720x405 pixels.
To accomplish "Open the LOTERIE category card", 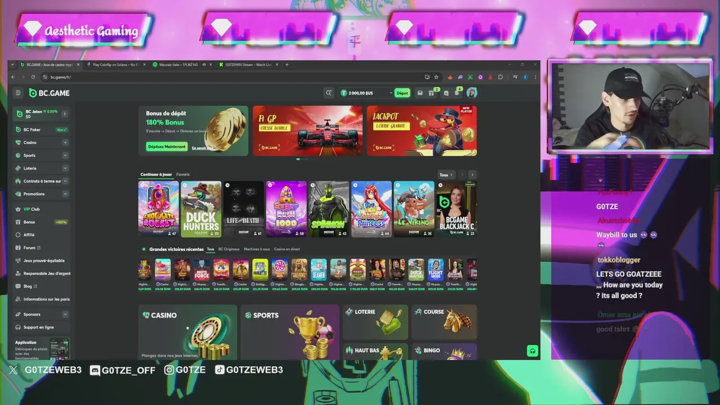I will [375, 322].
